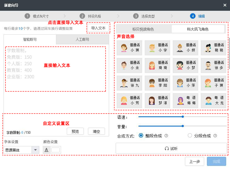The height and width of the screenshot is (170, 230).
Task: Select the 普通话子琪 voice avatar
Action: [214, 83]
